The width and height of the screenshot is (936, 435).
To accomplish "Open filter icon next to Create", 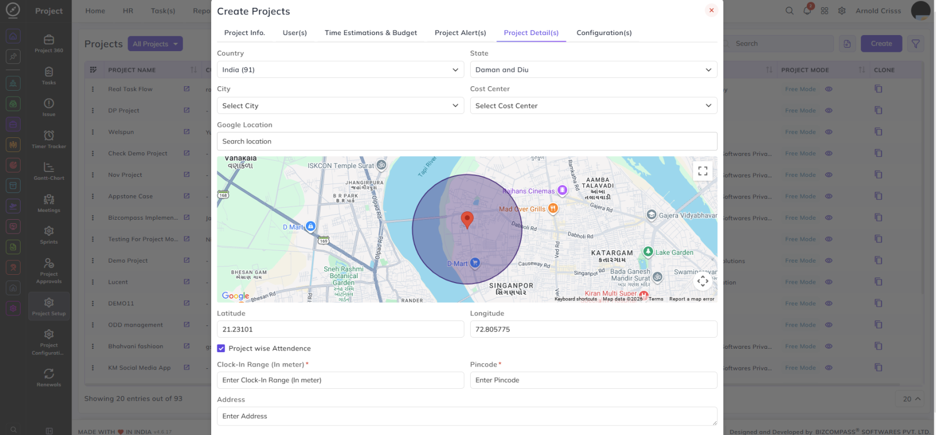I will 915,43.
